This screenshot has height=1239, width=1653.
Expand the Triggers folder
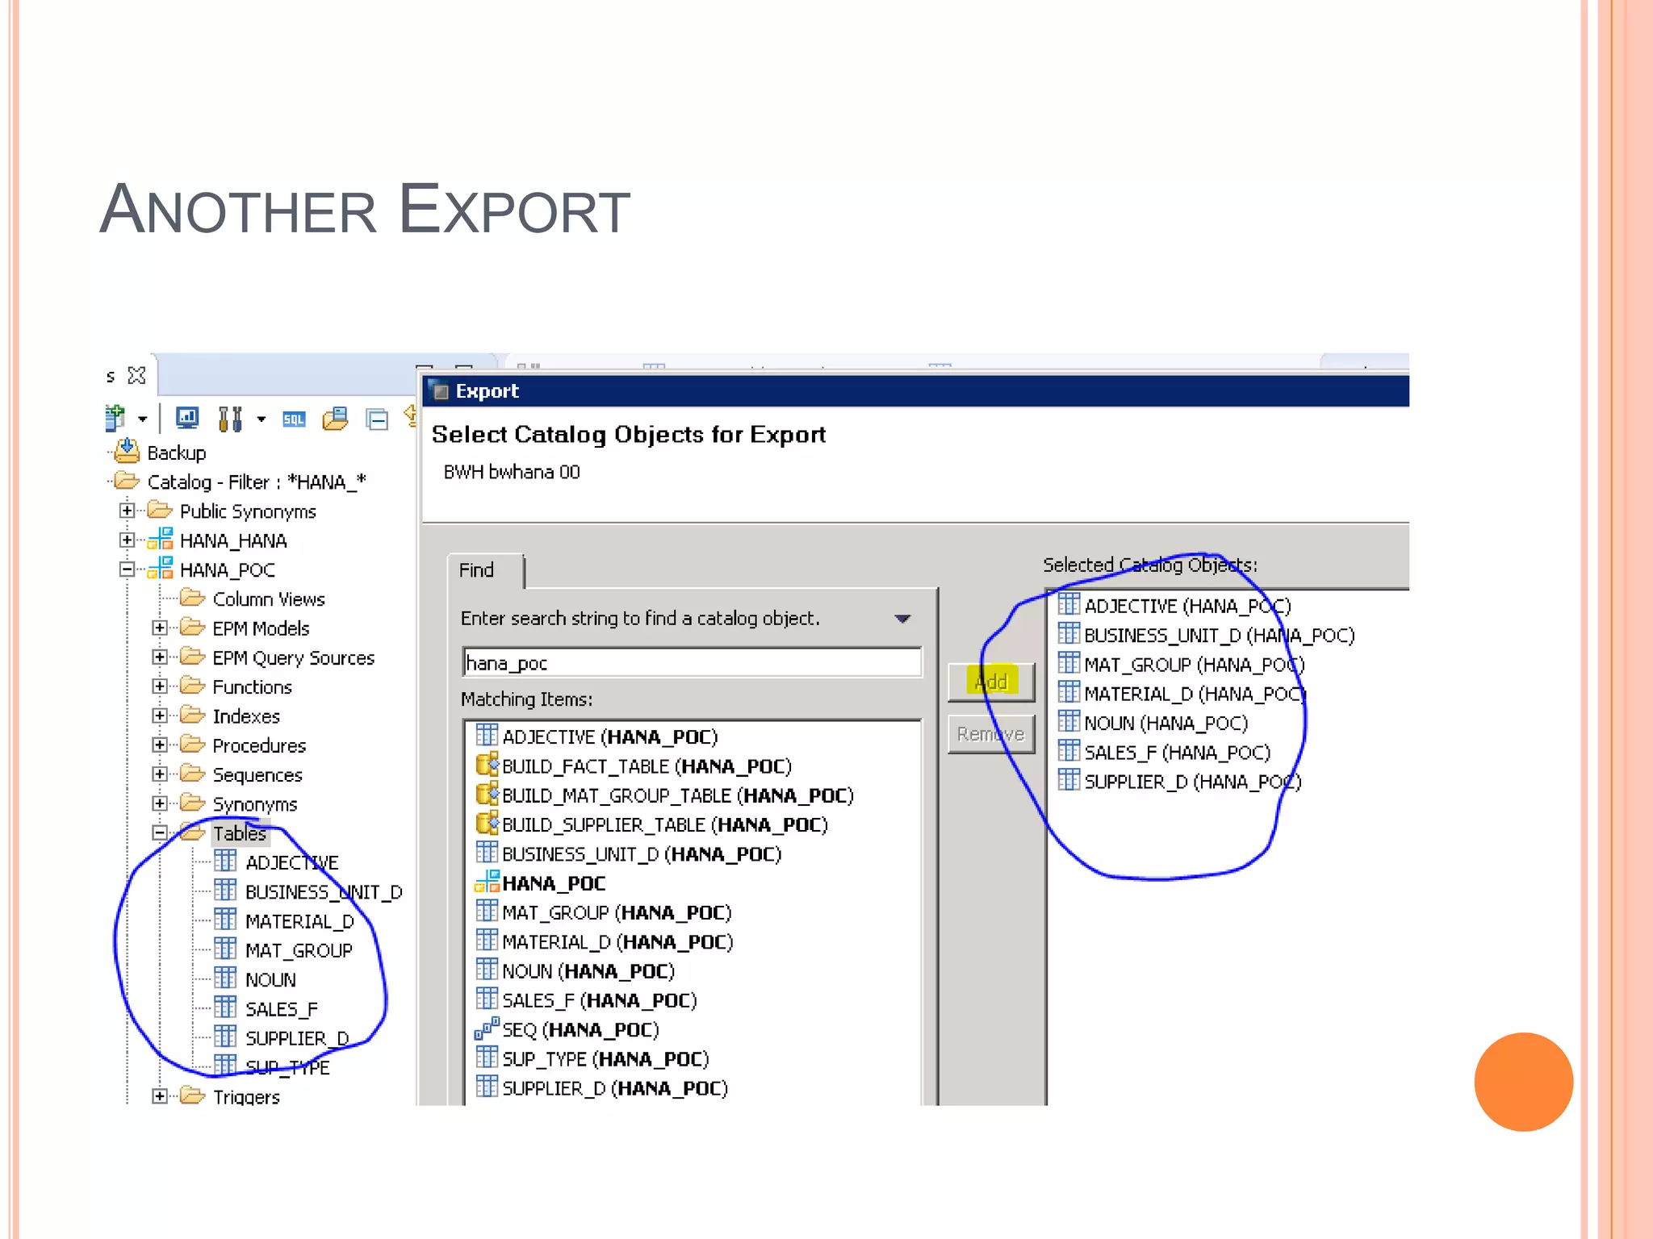pos(160,1095)
